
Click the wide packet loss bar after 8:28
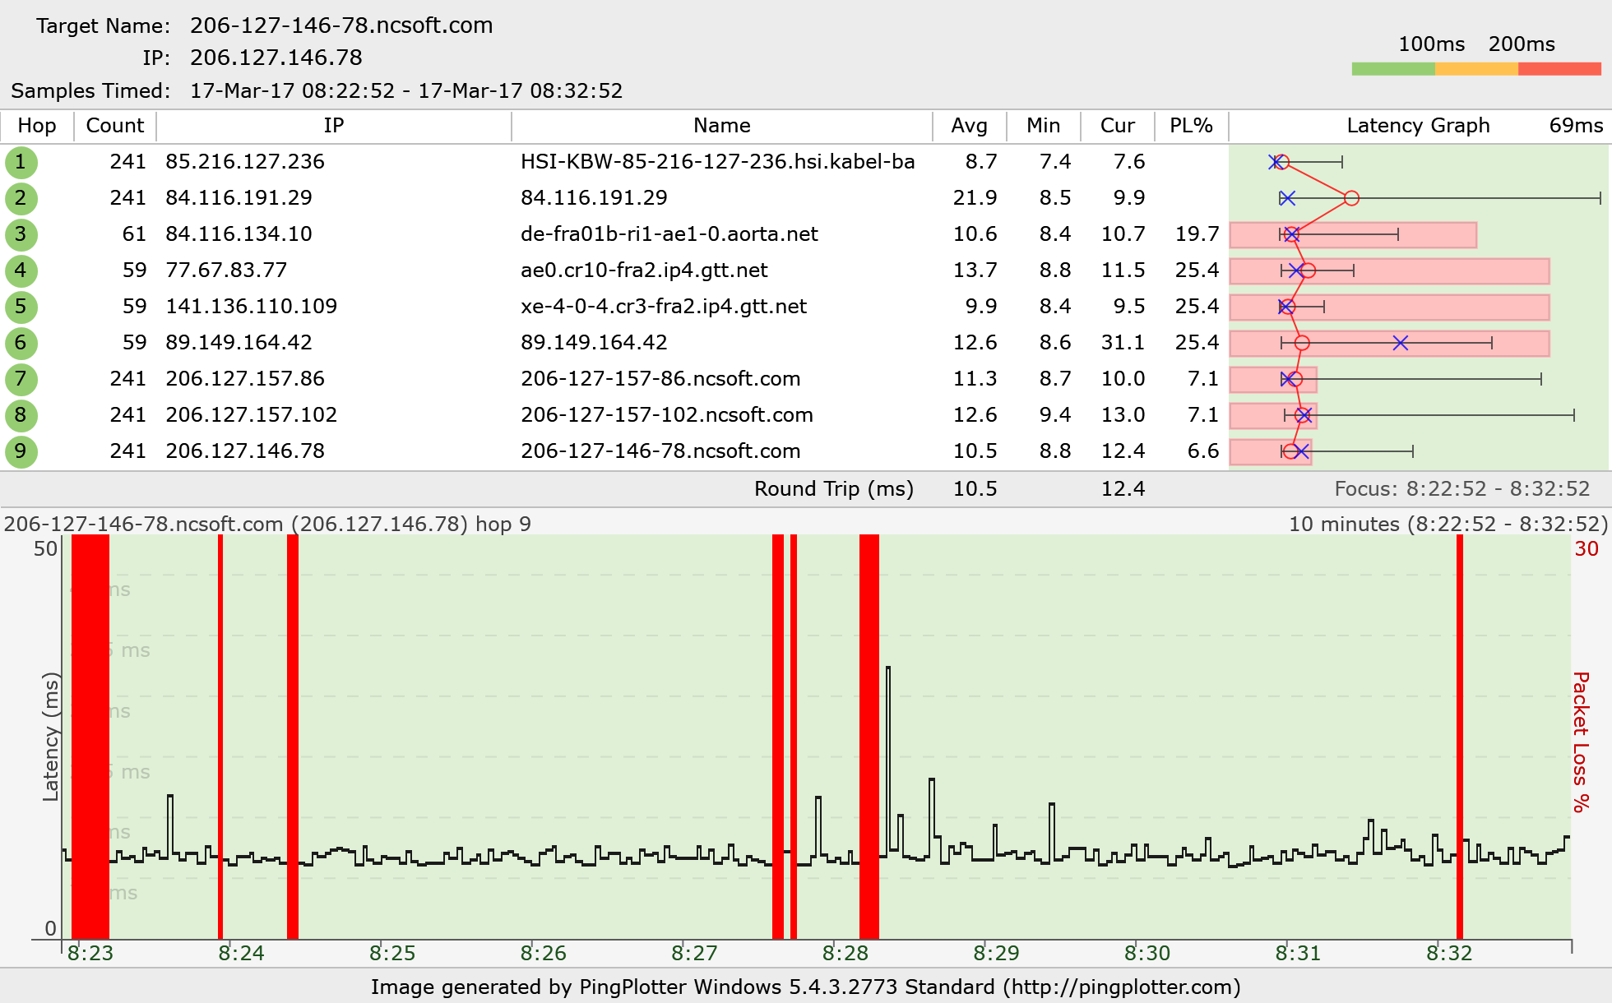pyautogui.click(x=869, y=737)
